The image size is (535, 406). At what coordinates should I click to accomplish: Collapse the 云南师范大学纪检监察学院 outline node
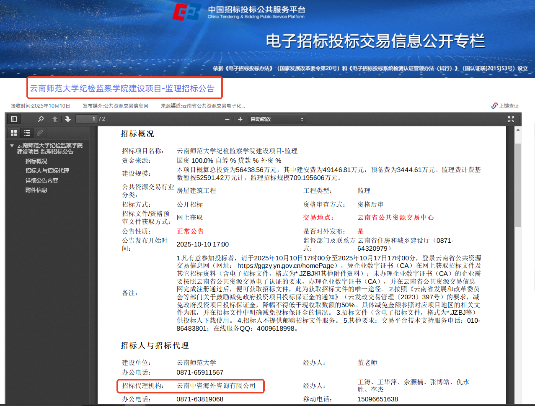point(12,146)
